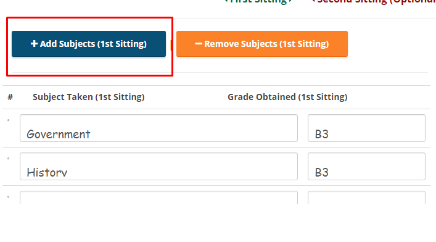This screenshot has height=242, width=436.
Task: Select the empty third-row subject field
Action: 158,198
